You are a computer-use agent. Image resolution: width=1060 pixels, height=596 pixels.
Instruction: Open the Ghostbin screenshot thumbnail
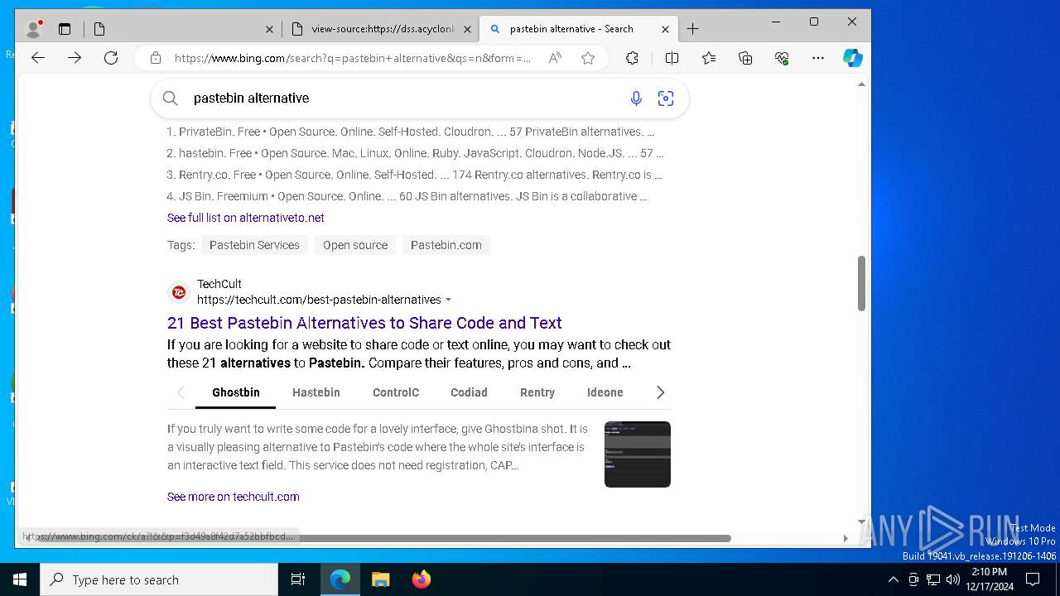pos(638,454)
